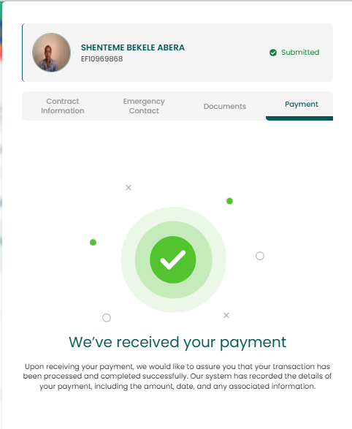
Task: Click the hollow circle lower left of checkmark
Action: tap(107, 318)
